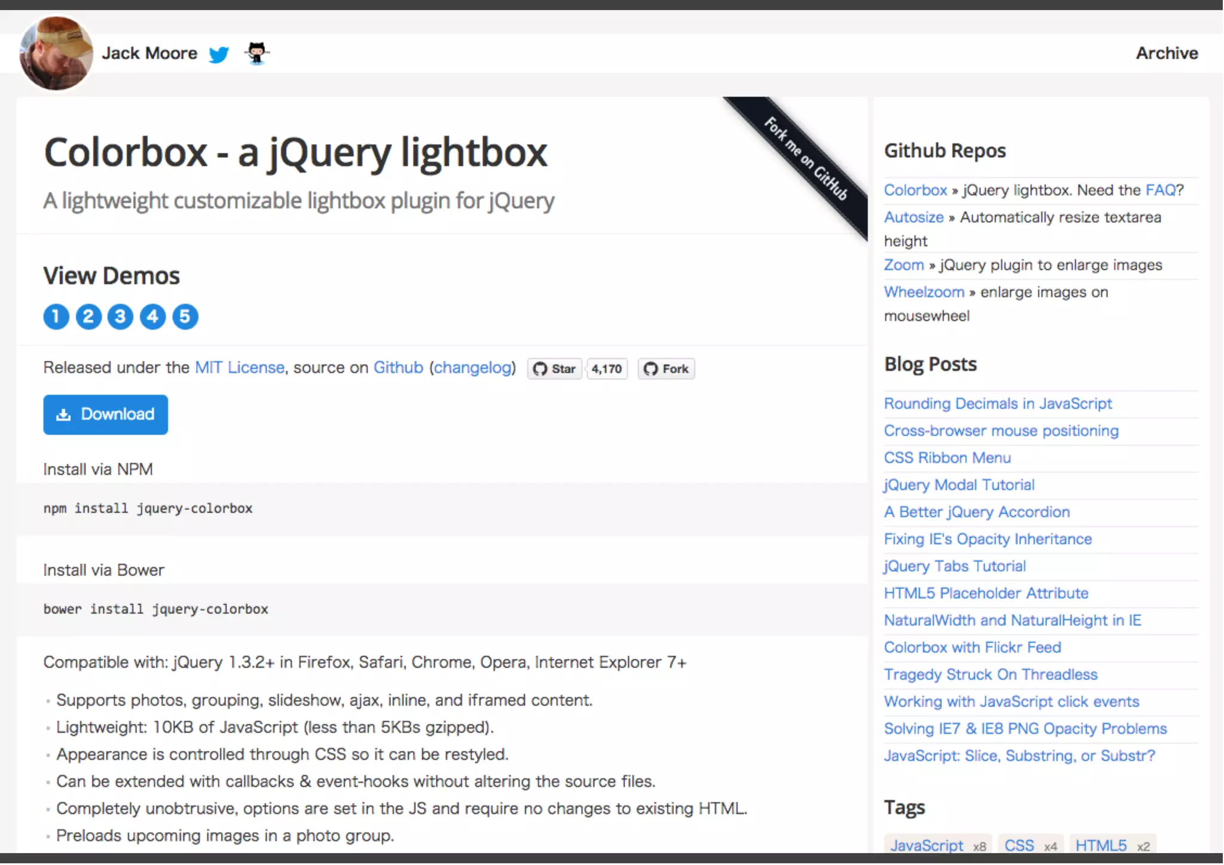
Task: Click the Github Repos heading
Action: pos(944,151)
